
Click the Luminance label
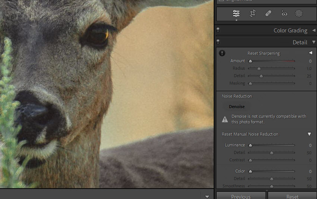coord(235,145)
